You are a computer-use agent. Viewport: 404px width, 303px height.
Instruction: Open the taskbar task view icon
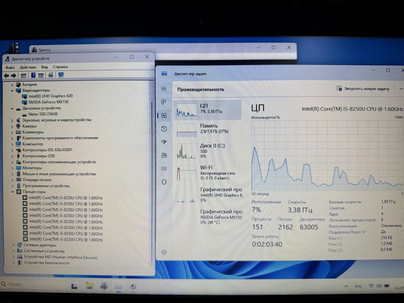(x=74, y=286)
